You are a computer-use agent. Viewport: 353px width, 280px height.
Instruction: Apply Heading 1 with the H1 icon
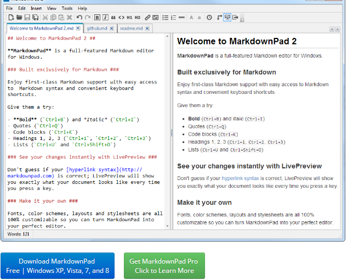tap(129, 18)
